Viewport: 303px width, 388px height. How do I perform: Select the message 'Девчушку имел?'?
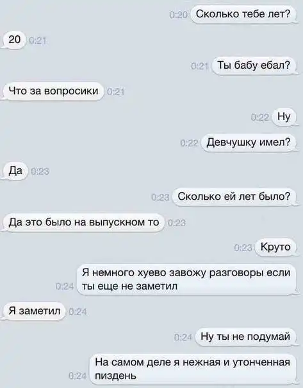pyautogui.click(x=249, y=143)
